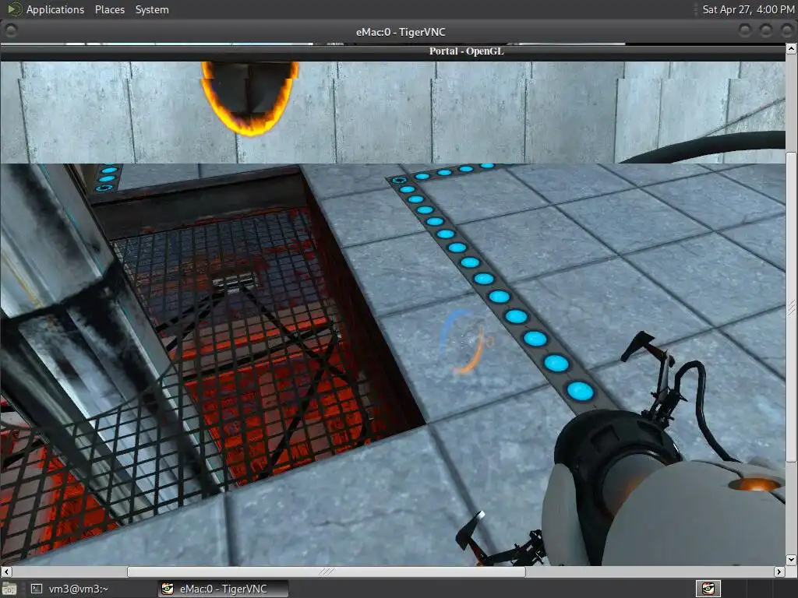Select the eMac:0 - TigerVNC taskbar button
This screenshot has height=598, width=798.
[223, 589]
